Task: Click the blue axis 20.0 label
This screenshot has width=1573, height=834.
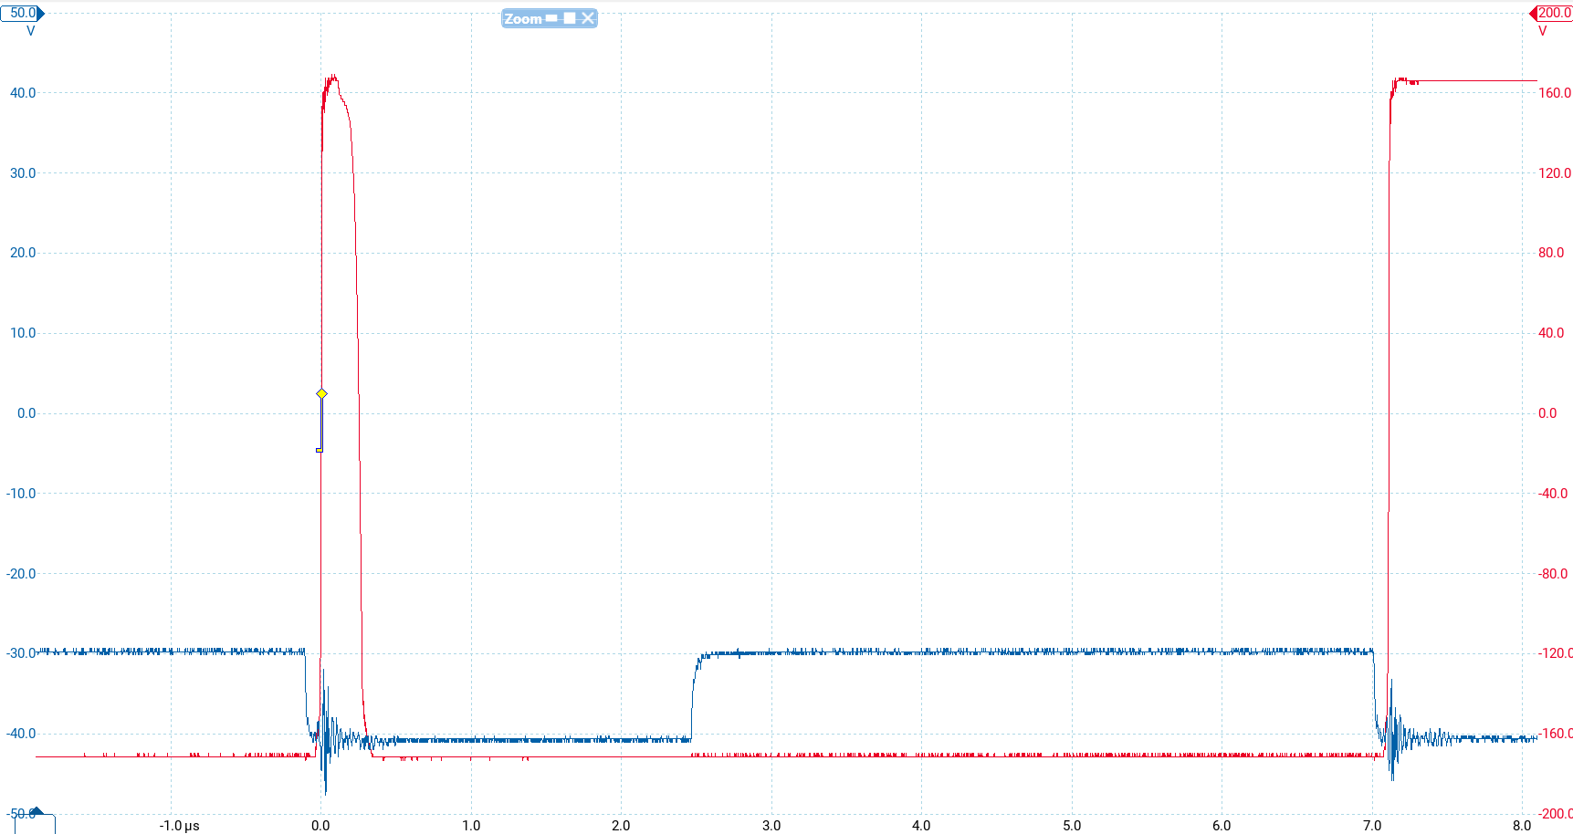Action: click(x=23, y=253)
